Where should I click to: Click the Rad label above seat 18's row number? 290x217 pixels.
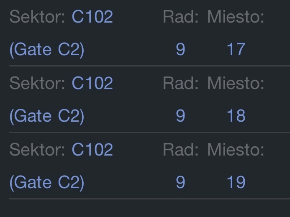click(180, 83)
